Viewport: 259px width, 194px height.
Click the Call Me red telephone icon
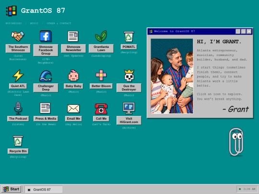[x=101, y=109]
